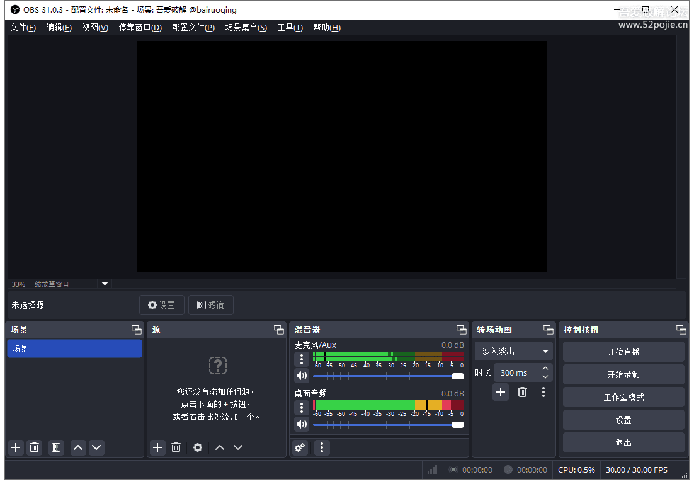Click the OBS logo in title bar
The image size is (694, 484).
(x=15, y=9)
